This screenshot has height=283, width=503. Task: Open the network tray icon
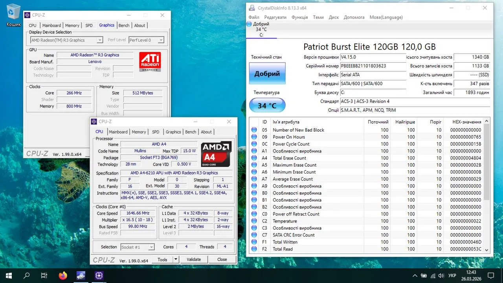coord(433,276)
